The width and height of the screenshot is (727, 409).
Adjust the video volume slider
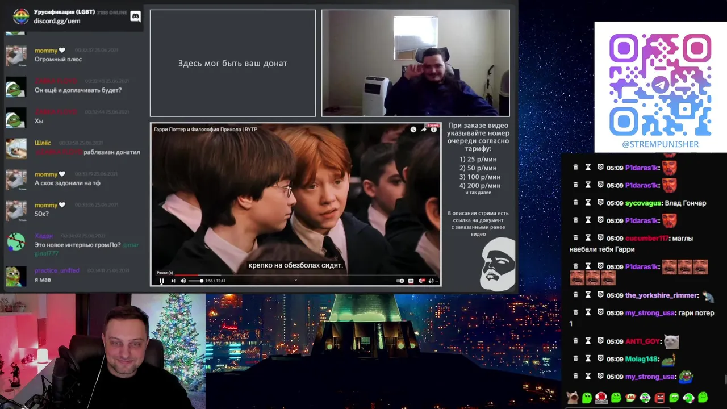196,281
